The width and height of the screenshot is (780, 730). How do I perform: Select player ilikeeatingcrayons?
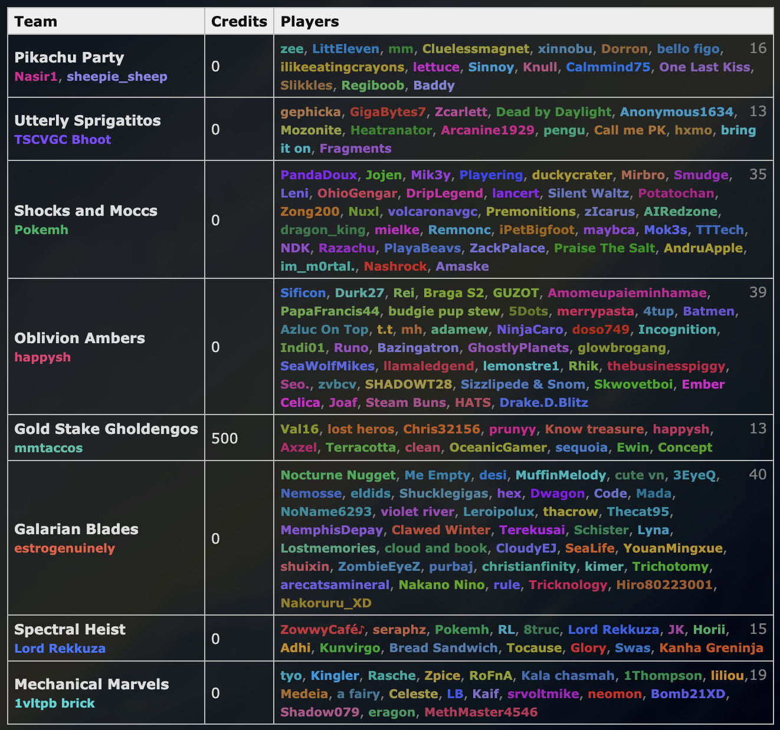point(342,67)
